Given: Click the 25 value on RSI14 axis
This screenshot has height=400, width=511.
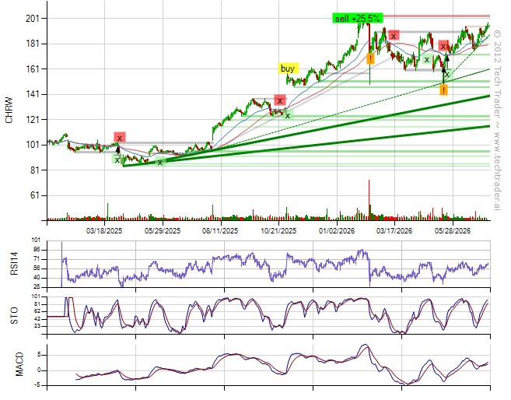Looking at the screenshot, I should (37, 287).
